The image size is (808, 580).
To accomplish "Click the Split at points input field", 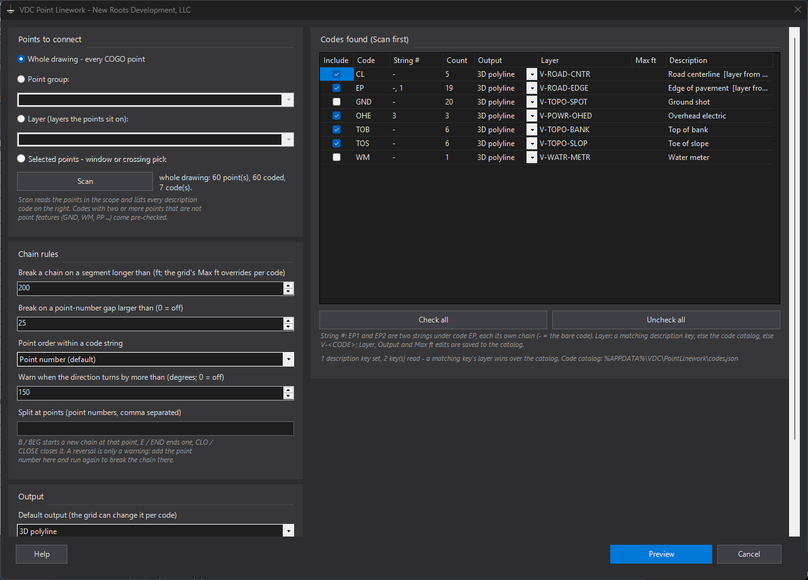I will (x=156, y=429).
